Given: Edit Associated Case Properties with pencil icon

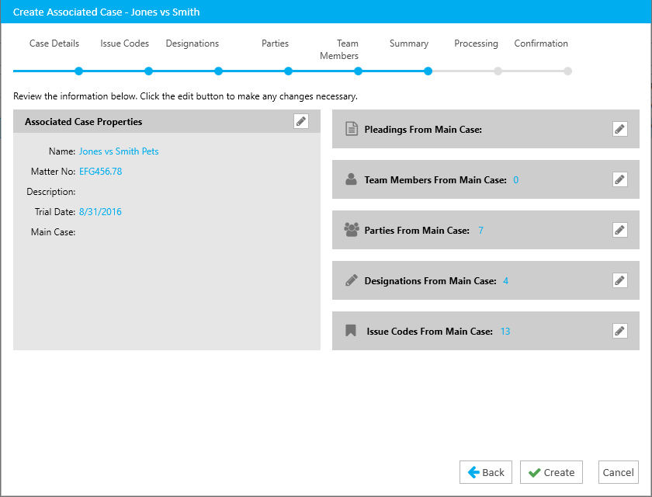Looking at the screenshot, I should pyautogui.click(x=301, y=121).
